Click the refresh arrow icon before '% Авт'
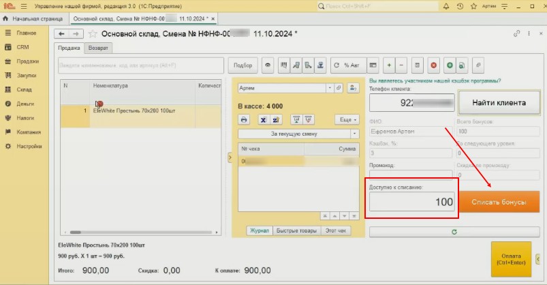The image size is (547, 285). click(337, 65)
